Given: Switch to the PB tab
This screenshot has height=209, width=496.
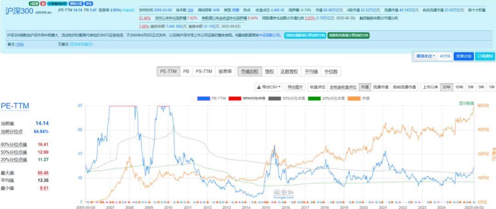Looking at the screenshot, I should 186,71.
